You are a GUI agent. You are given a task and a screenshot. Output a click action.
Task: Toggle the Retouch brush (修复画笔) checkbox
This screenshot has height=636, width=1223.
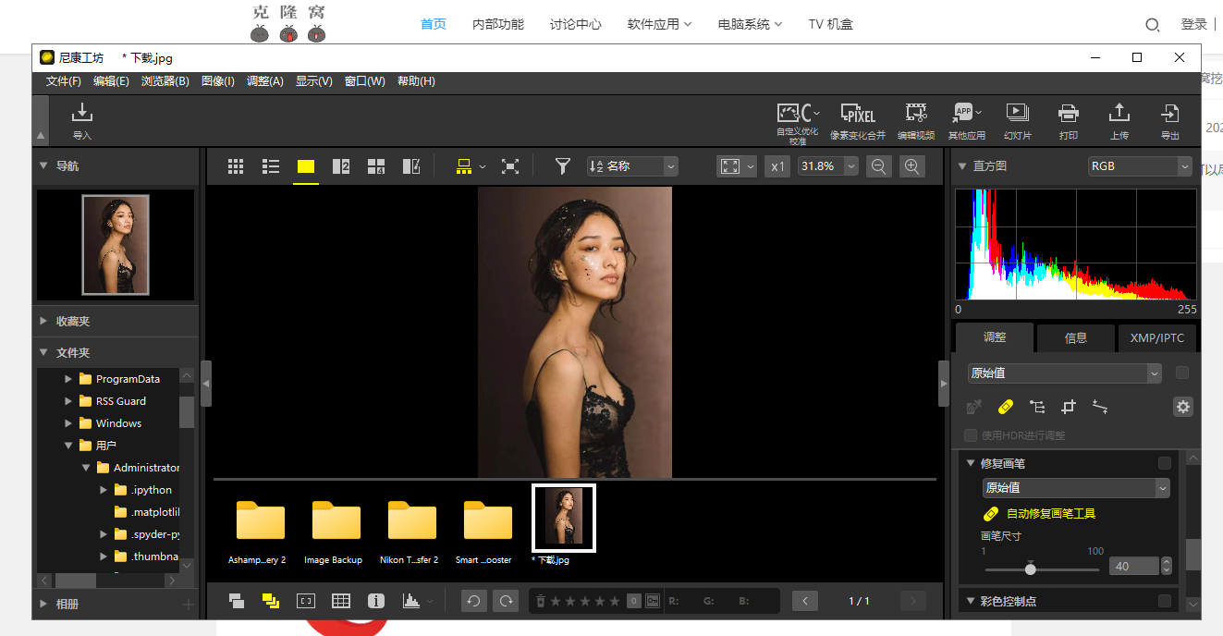[x=1164, y=463]
